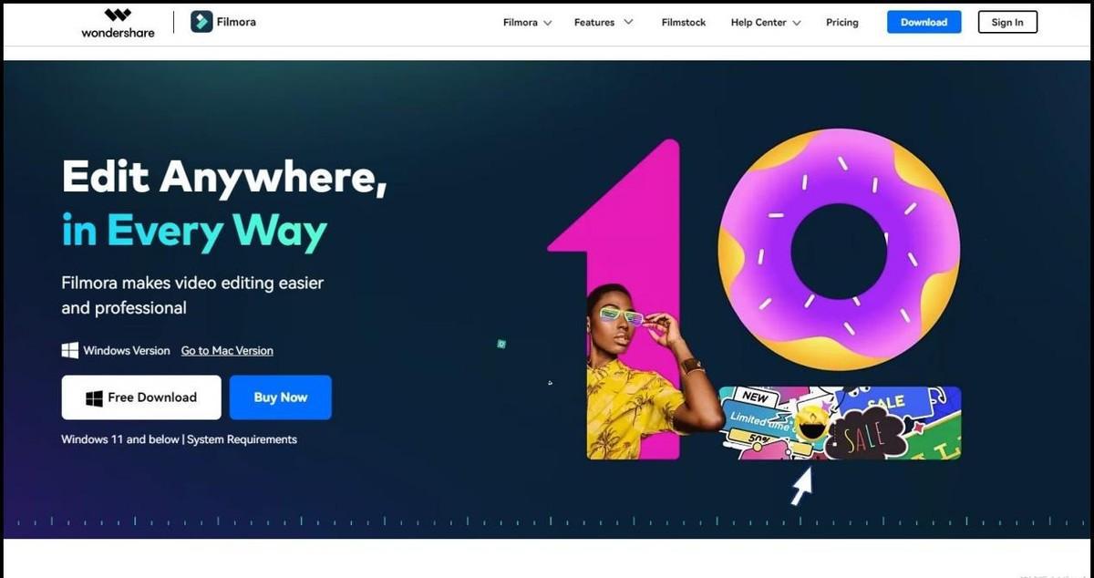Click the Filmora app logo icon
Image resolution: width=1094 pixels, height=578 pixels.
click(x=201, y=22)
